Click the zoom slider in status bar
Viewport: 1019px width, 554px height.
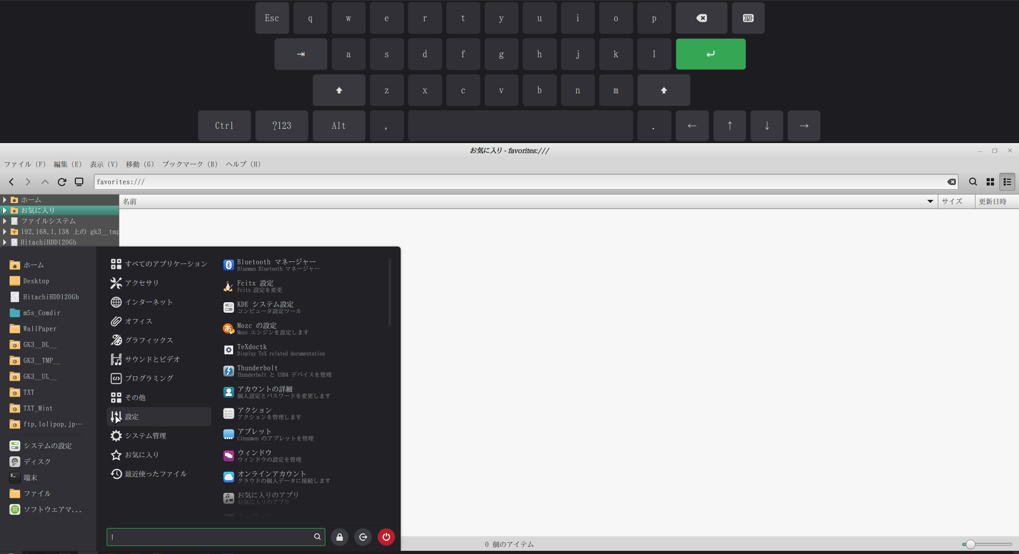tap(970, 544)
